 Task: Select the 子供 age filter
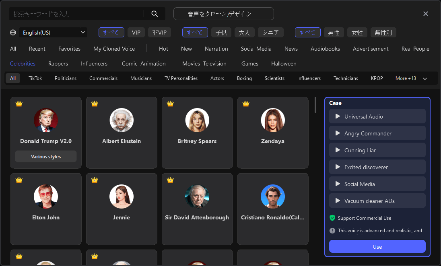point(221,33)
